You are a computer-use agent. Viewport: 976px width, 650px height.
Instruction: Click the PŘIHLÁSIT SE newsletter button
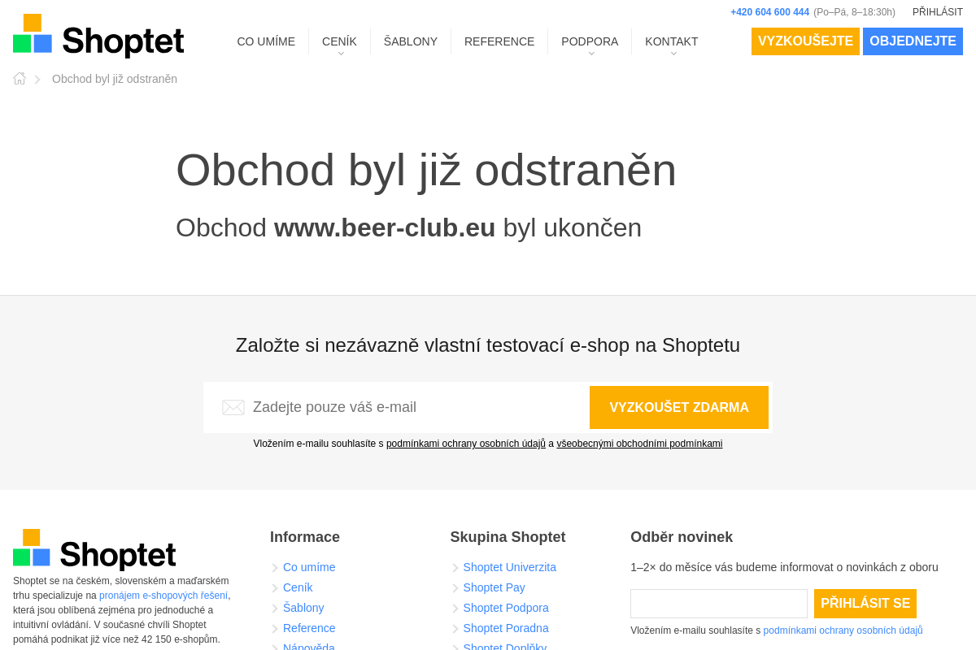865,604
